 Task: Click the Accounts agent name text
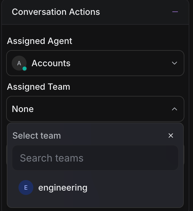(51, 63)
